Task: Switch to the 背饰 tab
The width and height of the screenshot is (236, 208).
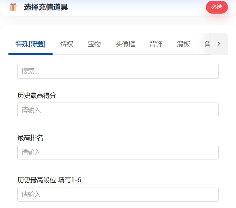Action: pyautogui.click(x=156, y=44)
